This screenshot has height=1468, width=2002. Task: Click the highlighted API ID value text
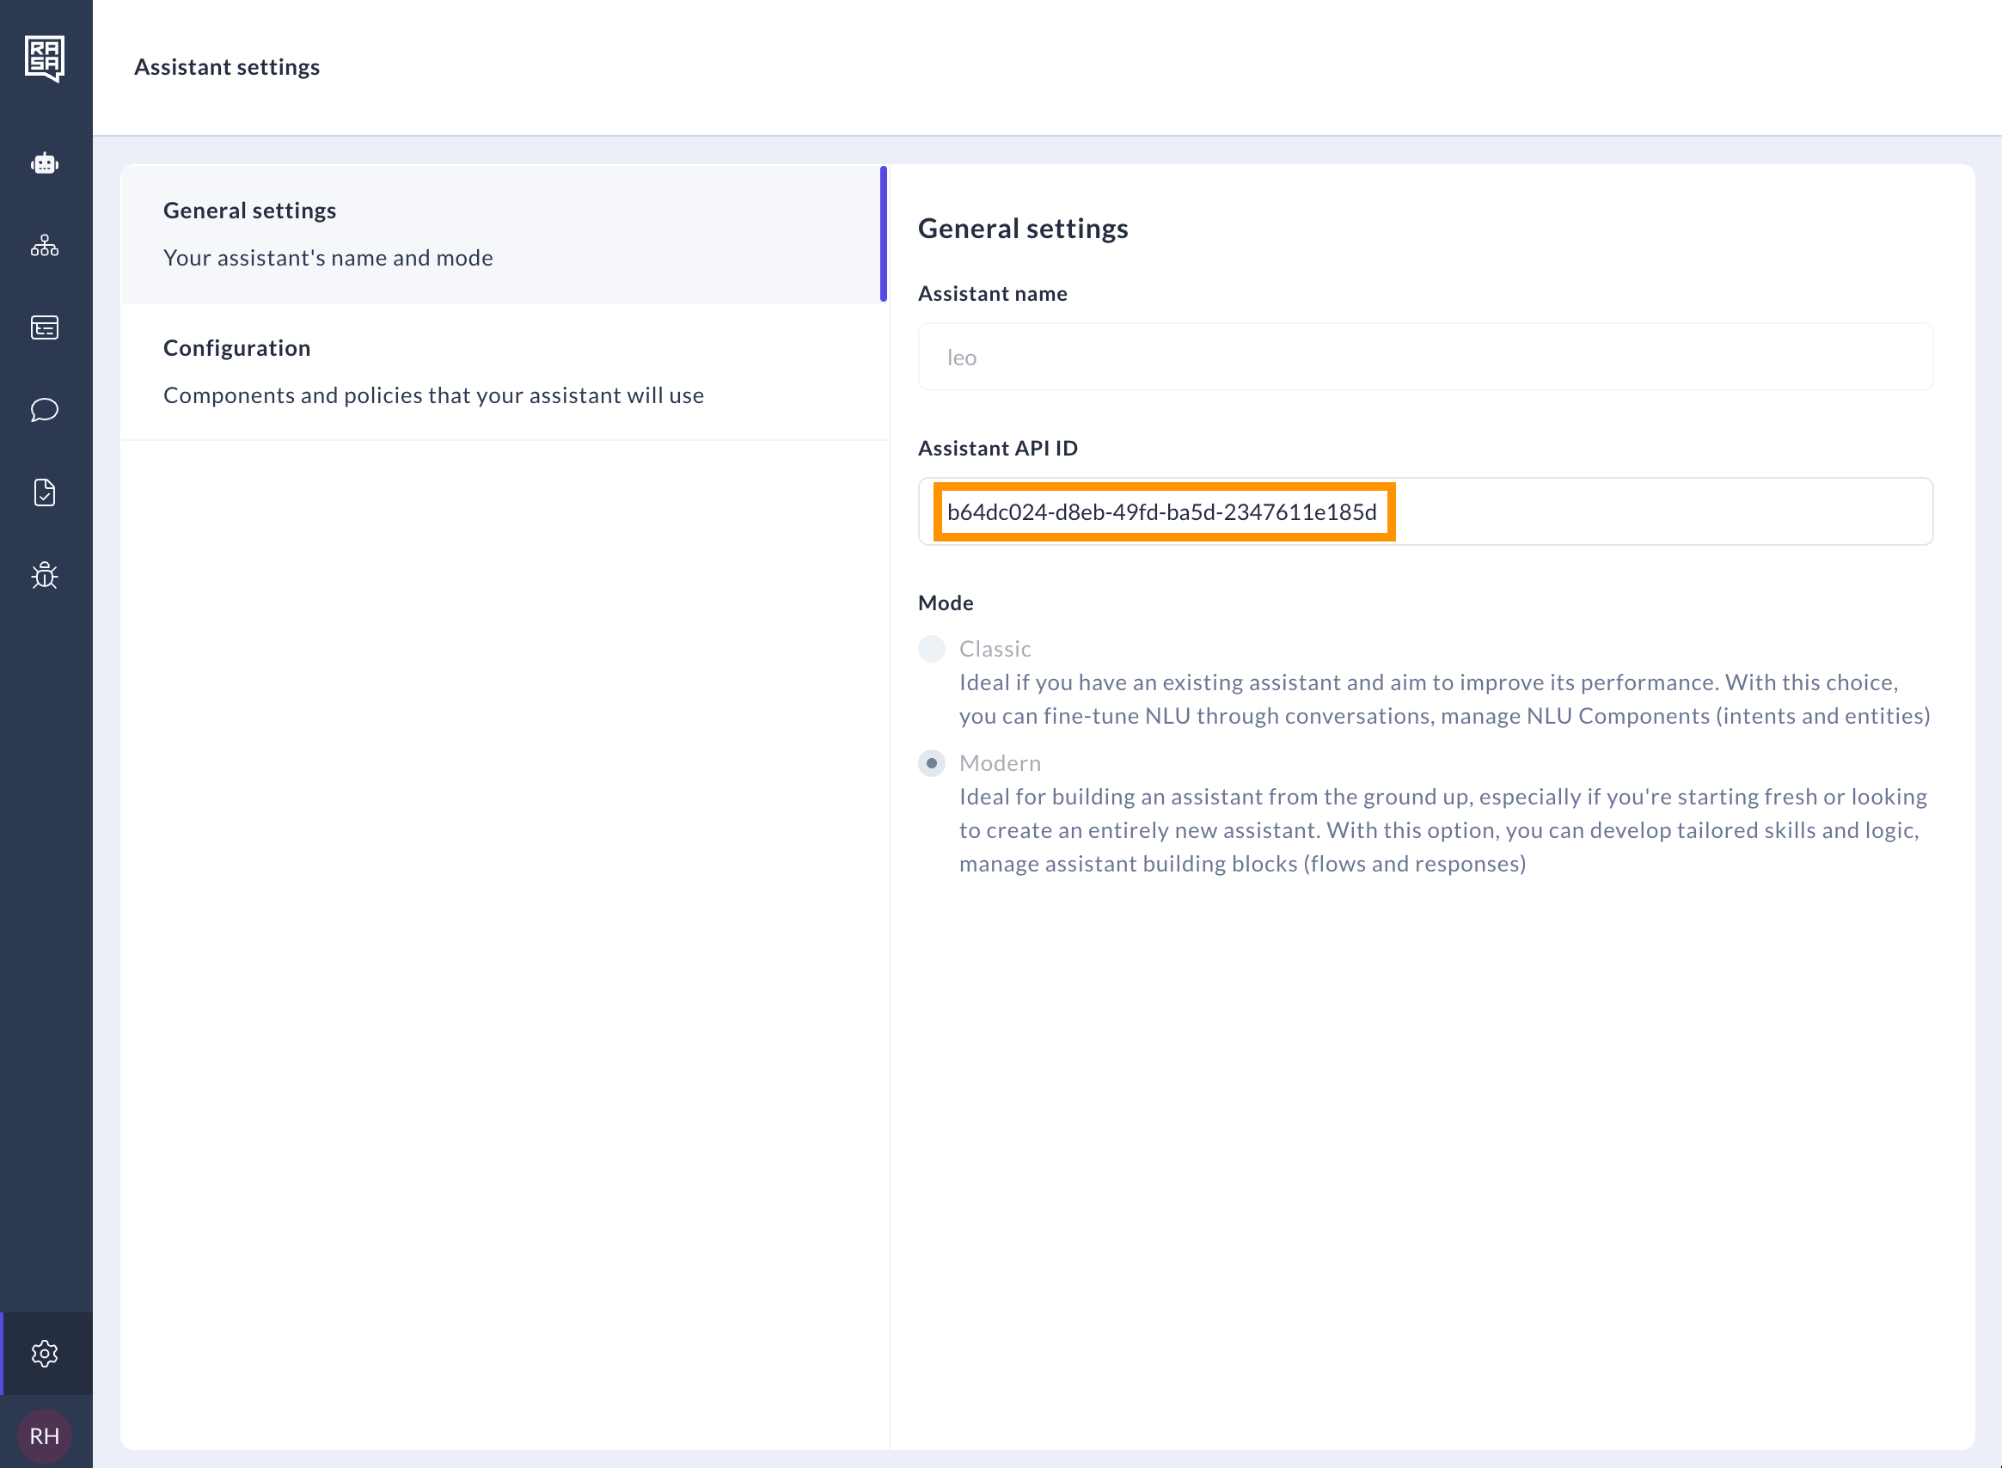1161,512
